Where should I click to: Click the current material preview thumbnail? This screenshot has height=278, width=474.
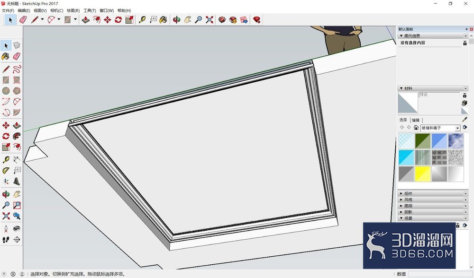[408, 103]
